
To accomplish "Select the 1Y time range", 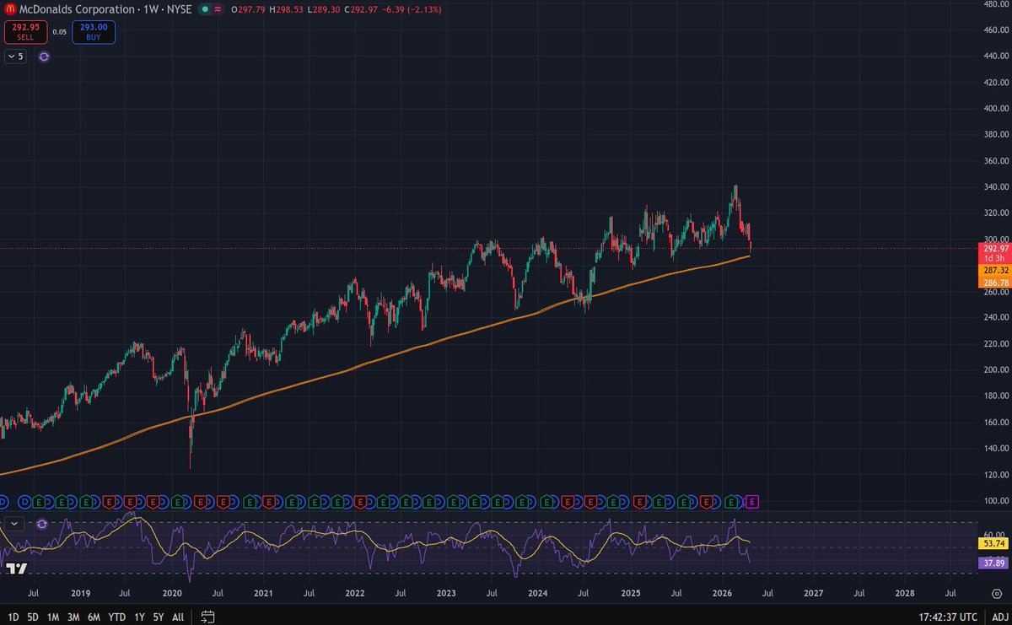I will tap(140, 617).
